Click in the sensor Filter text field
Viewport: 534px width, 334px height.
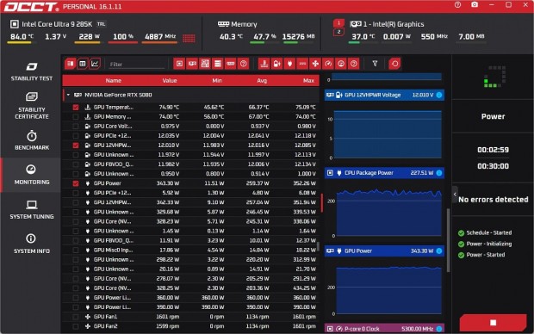tap(137, 64)
